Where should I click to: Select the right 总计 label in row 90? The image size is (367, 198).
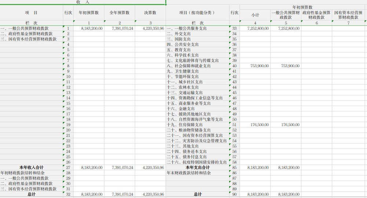point(197,194)
